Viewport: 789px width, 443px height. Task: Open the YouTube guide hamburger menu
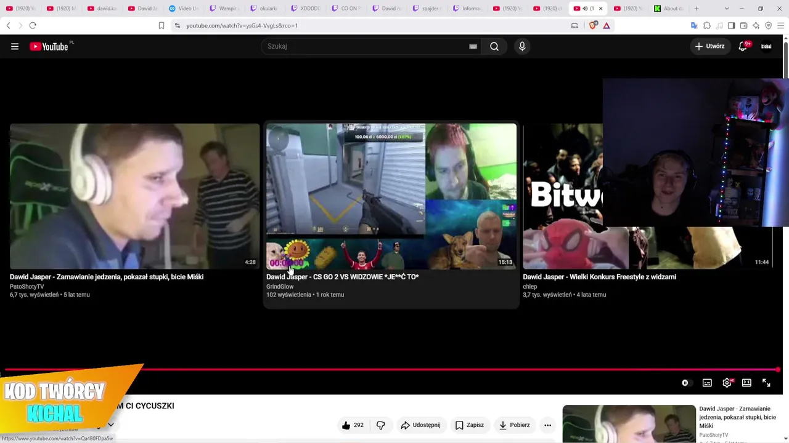pyautogui.click(x=15, y=46)
